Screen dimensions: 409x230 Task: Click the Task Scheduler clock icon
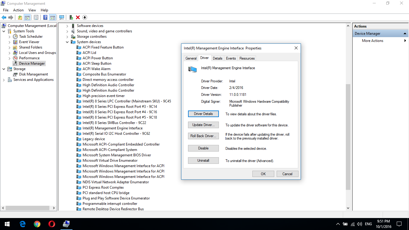[x=15, y=37]
